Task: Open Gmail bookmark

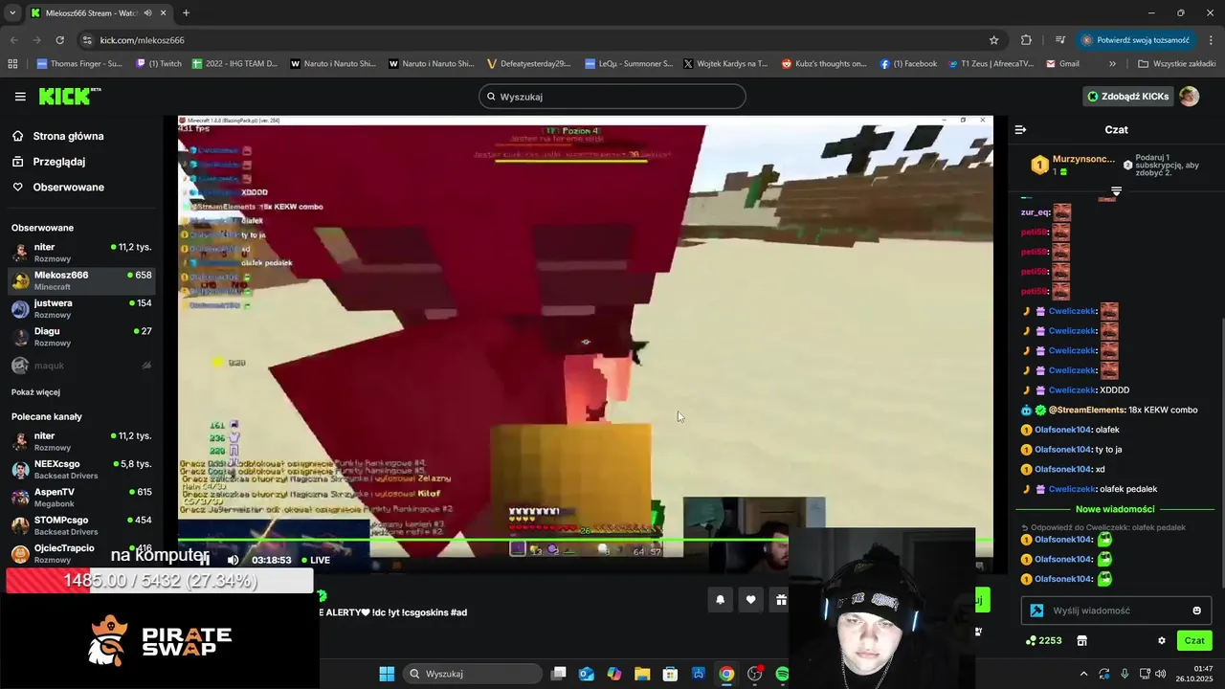Action: coord(1063,64)
